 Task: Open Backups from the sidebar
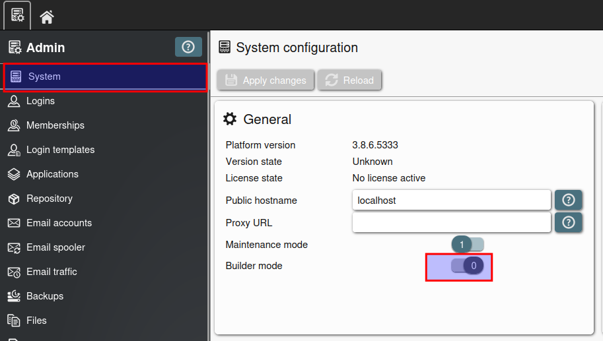(45, 296)
